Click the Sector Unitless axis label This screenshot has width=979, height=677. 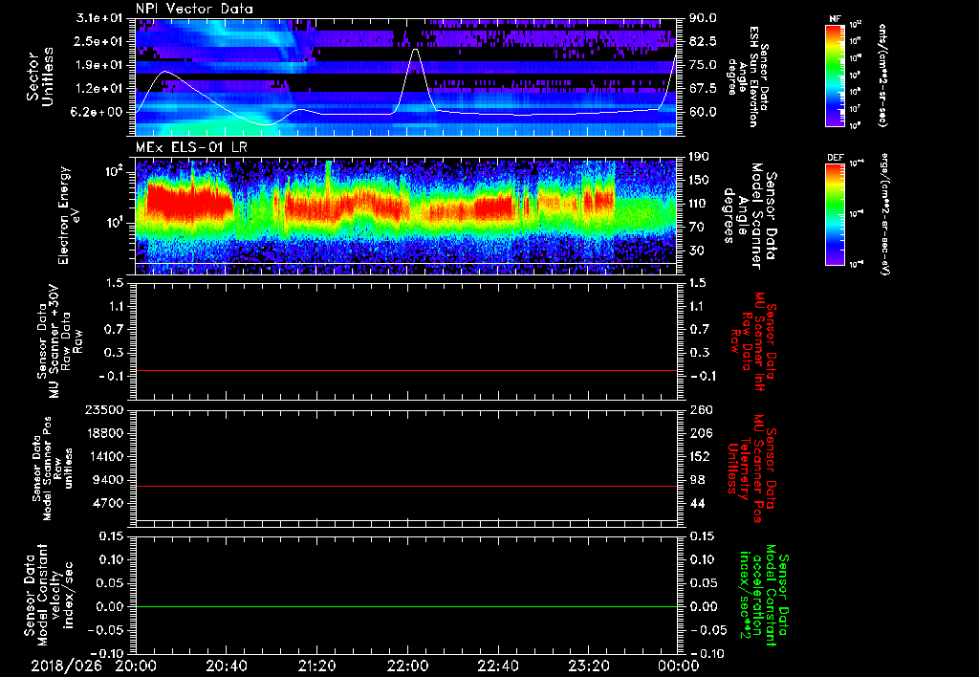(x=40, y=76)
